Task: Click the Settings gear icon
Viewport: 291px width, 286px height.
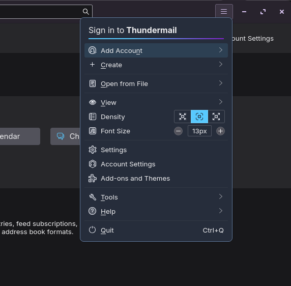Action: (x=93, y=150)
